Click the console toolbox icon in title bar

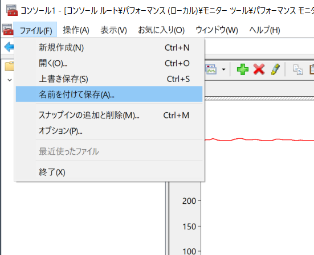click(x=12, y=10)
